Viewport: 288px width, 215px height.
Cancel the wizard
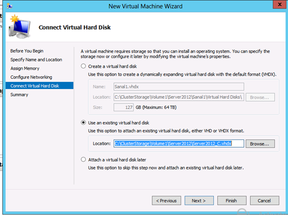(264, 201)
